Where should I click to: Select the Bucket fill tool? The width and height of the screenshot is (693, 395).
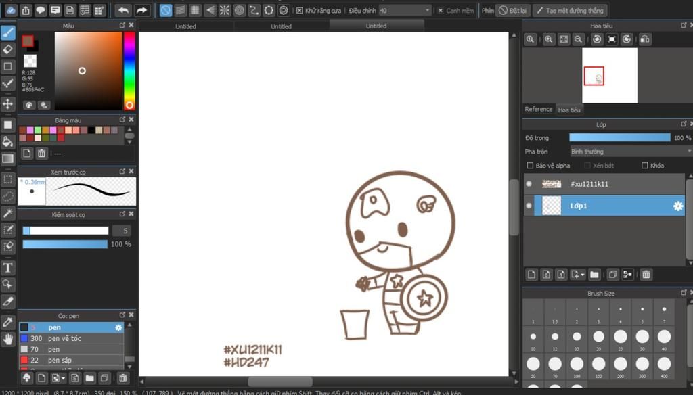8,141
